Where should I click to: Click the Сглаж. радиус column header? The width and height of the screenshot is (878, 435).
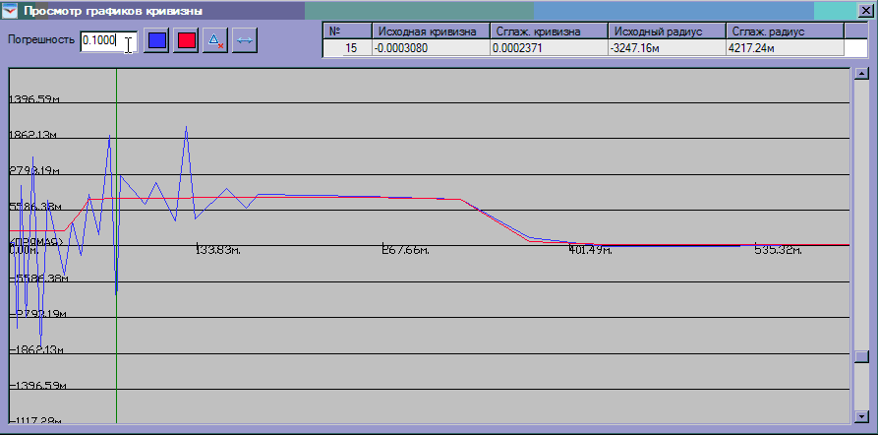click(x=784, y=31)
